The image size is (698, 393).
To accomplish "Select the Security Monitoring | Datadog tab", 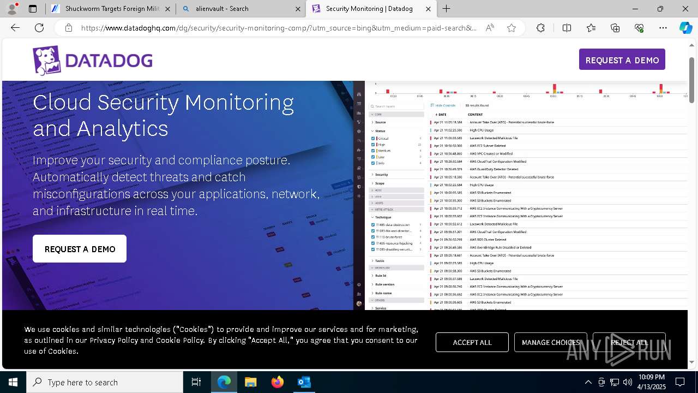I will click(371, 9).
